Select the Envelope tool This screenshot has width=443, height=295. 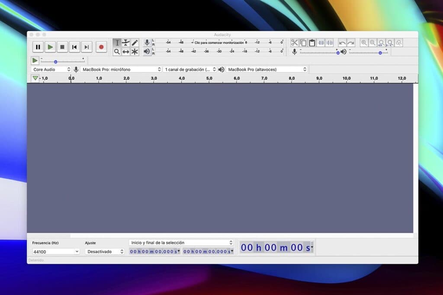126,43
